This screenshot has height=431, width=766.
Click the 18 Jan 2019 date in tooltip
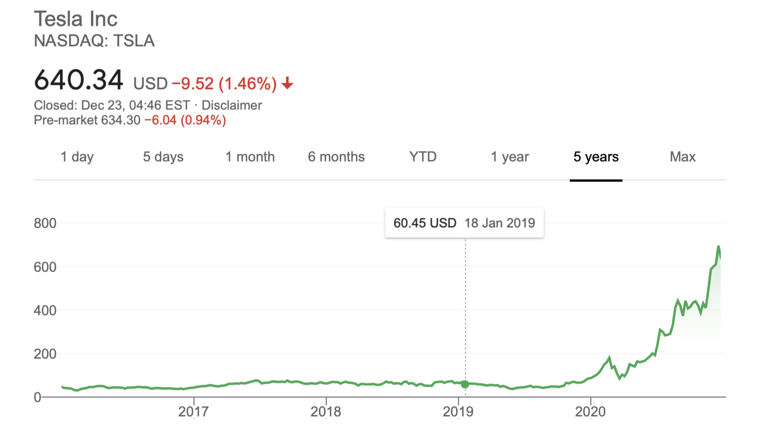[500, 223]
